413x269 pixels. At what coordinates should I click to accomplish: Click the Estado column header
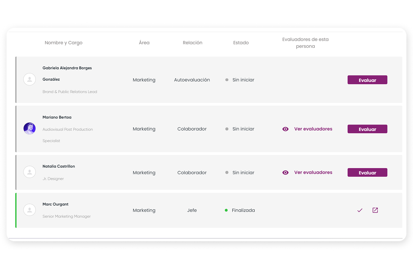[241, 43]
